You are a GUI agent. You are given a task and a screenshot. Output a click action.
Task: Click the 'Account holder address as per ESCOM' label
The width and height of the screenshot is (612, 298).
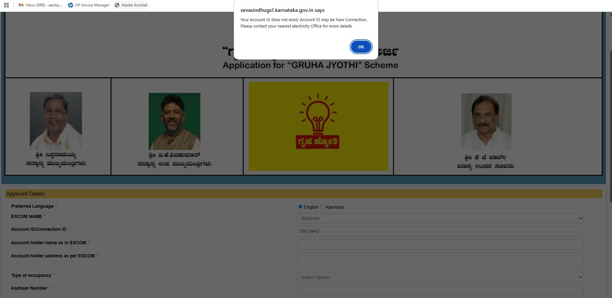[53, 256]
